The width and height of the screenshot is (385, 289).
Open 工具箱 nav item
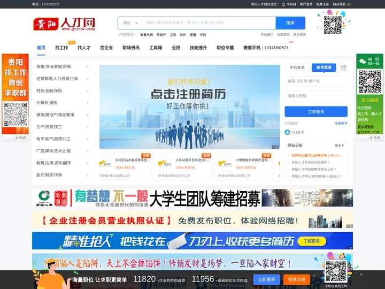(156, 48)
